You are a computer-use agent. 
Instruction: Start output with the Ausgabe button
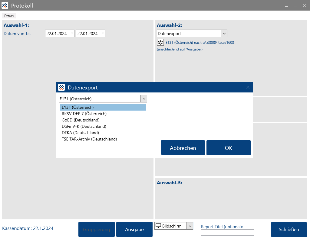pos(134,229)
